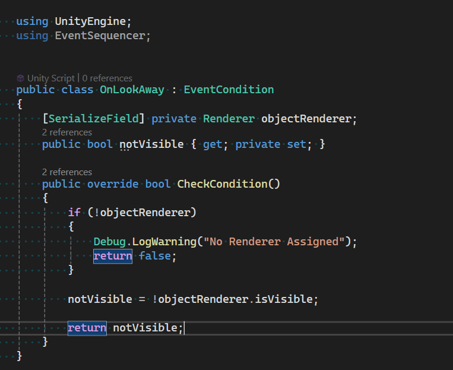Click the 'CheckCondition' method name
This screenshot has width=453, height=370.
point(223,184)
